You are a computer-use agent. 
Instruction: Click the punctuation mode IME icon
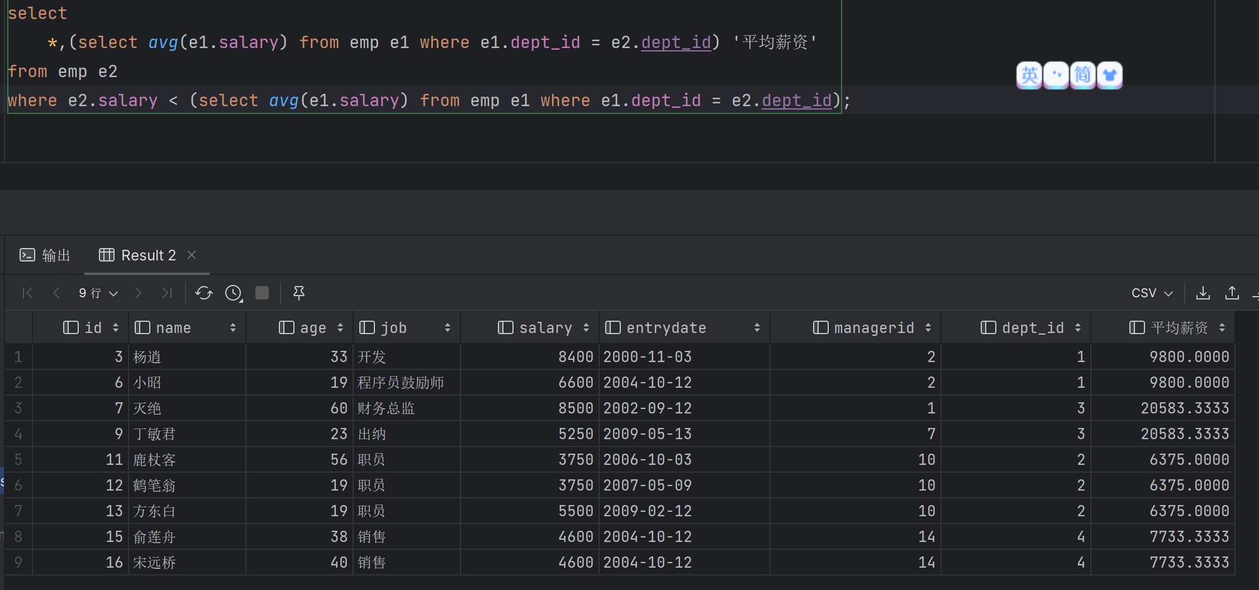click(1056, 75)
